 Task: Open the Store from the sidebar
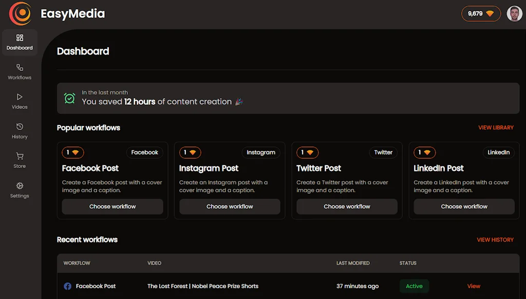19,160
